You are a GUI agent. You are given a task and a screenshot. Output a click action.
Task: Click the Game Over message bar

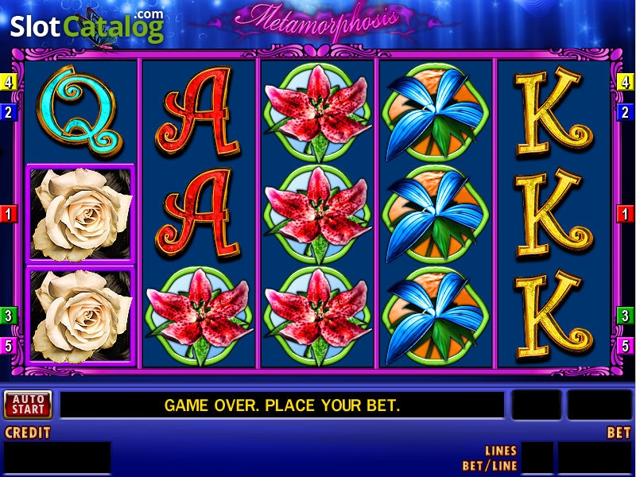282,405
